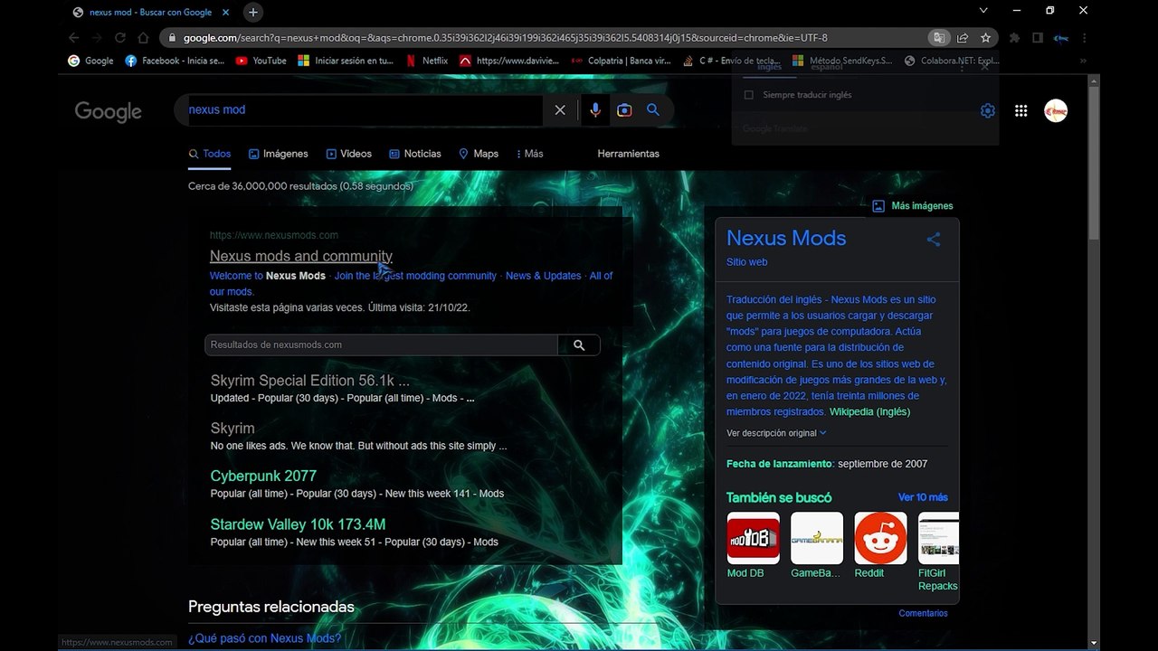Start voice search with the microphone icon

pyautogui.click(x=594, y=109)
